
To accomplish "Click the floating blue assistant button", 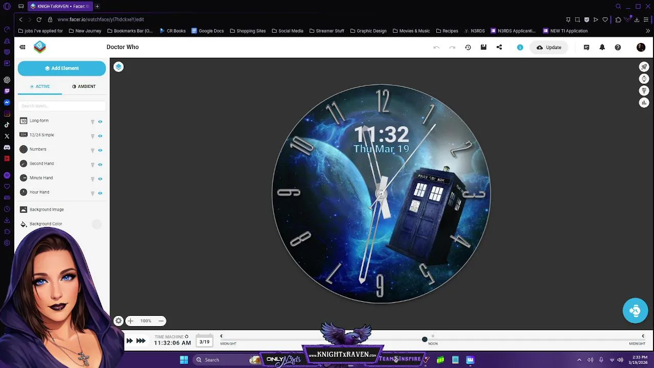I will pos(635,311).
